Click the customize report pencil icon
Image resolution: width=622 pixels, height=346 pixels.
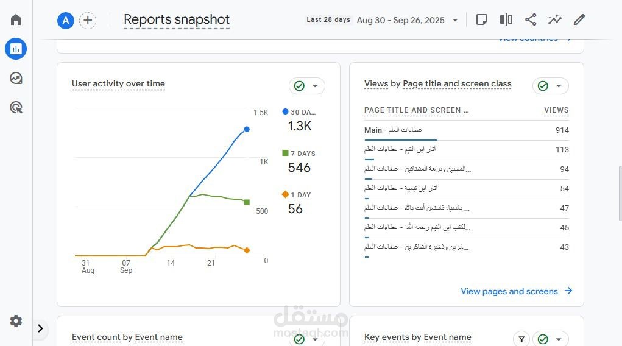(x=579, y=19)
